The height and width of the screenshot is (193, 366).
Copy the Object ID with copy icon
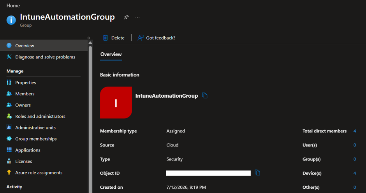[257, 172]
